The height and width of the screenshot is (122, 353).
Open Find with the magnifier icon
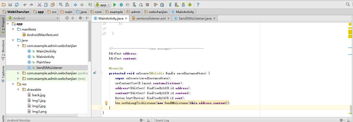[61, 5]
